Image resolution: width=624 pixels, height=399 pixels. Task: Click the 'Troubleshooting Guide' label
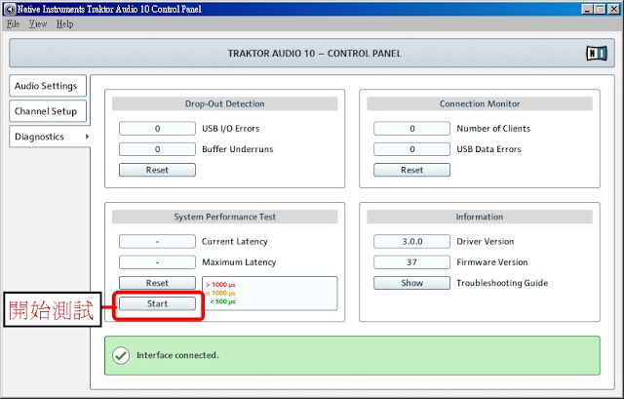pyautogui.click(x=502, y=283)
